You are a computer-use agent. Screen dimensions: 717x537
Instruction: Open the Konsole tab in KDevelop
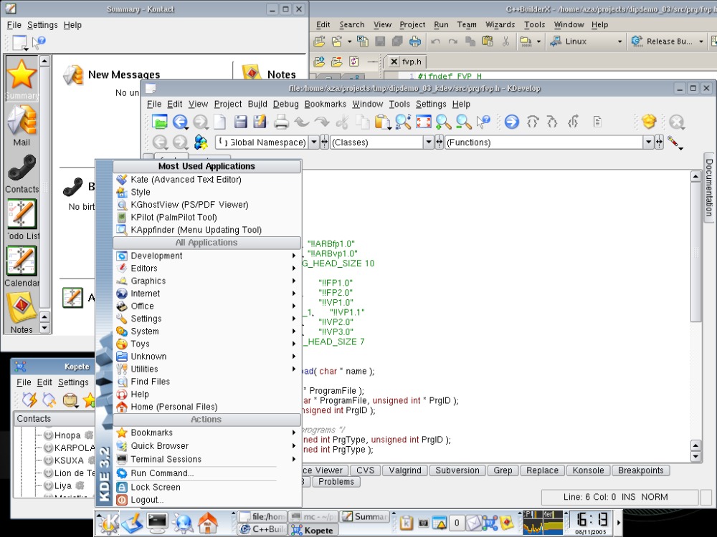click(588, 470)
